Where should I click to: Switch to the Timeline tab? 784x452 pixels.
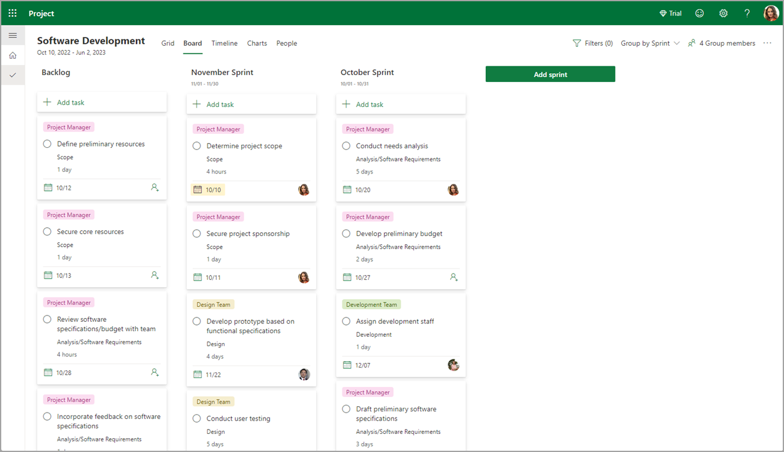point(224,43)
